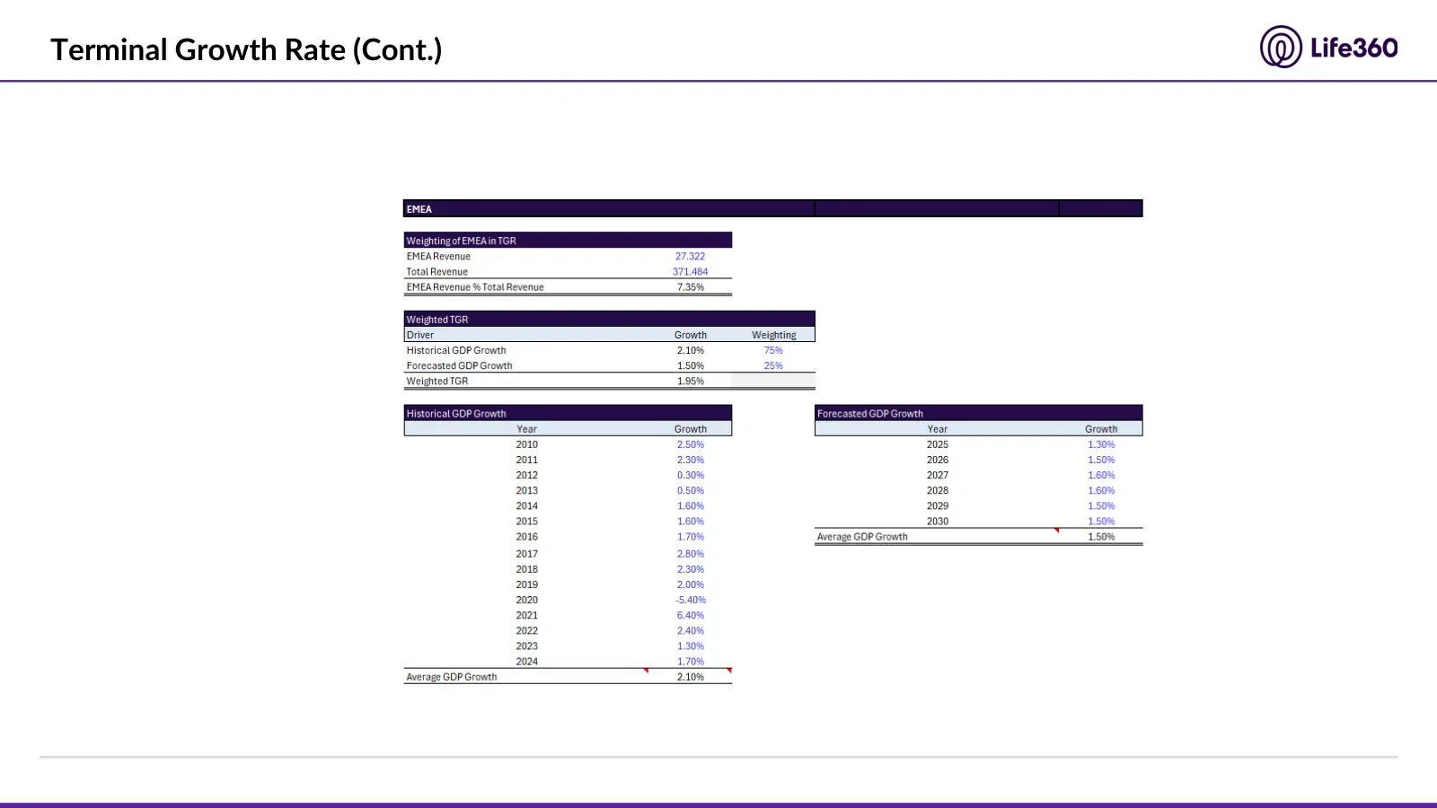The width and height of the screenshot is (1437, 808).
Task: Click the 0.30% growth value
Action: 691,475
